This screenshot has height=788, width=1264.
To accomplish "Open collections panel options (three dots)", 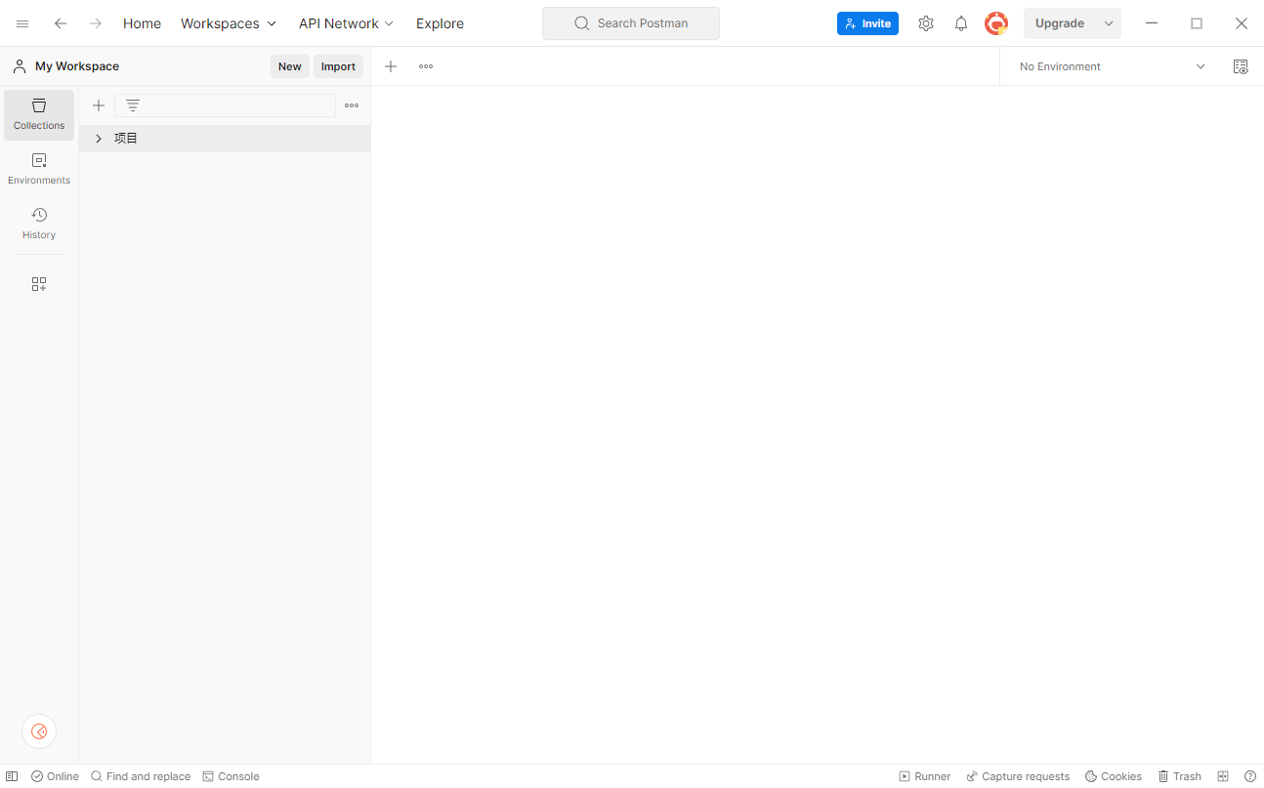I will pyautogui.click(x=352, y=105).
